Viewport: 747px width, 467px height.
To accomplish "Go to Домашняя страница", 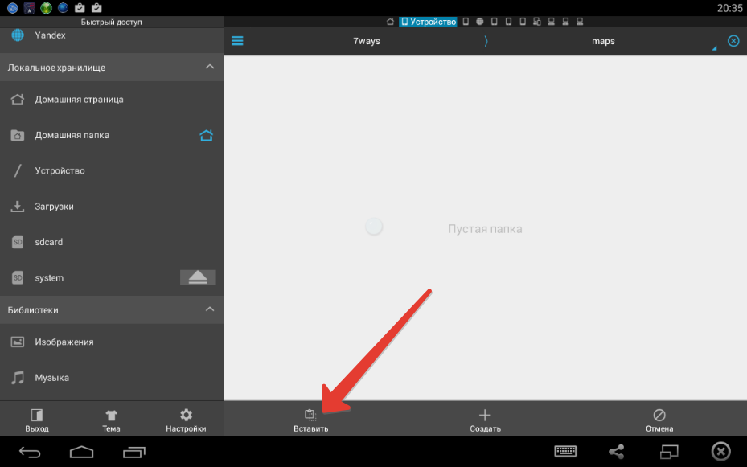I will [112, 100].
